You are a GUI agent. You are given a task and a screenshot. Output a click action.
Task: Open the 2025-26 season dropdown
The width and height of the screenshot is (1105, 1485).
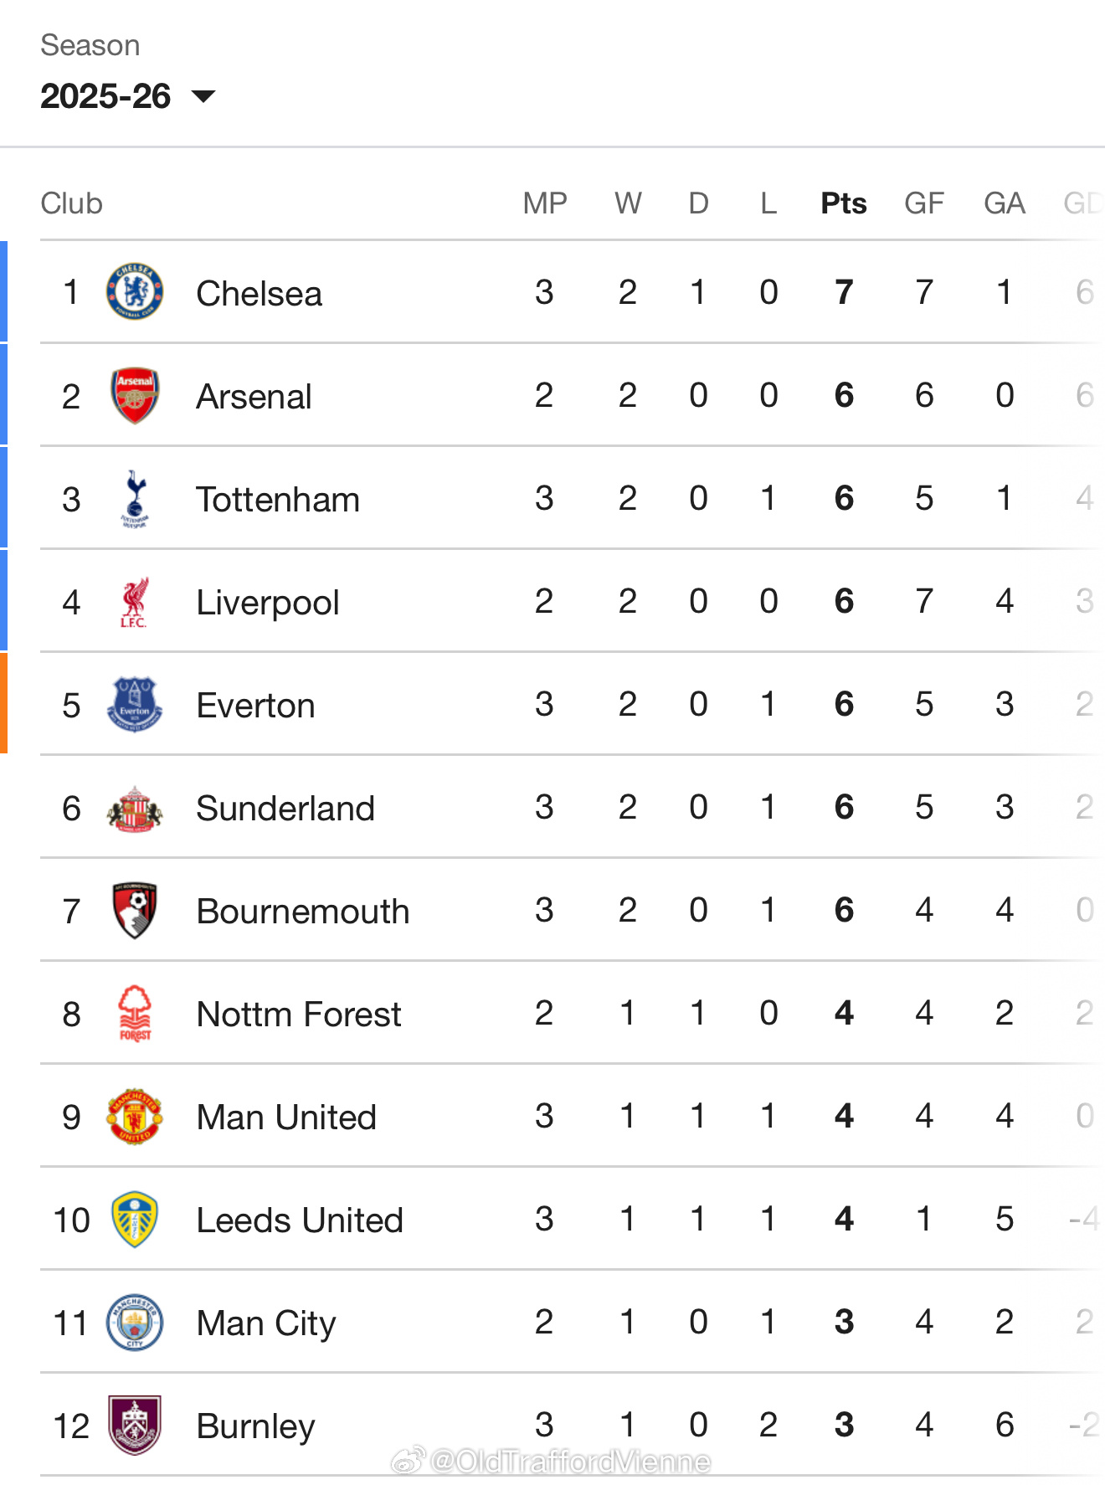pyautogui.click(x=127, y=96)
